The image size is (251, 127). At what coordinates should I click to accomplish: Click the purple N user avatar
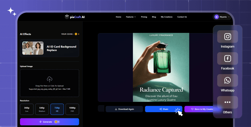[x=217, y=17]
